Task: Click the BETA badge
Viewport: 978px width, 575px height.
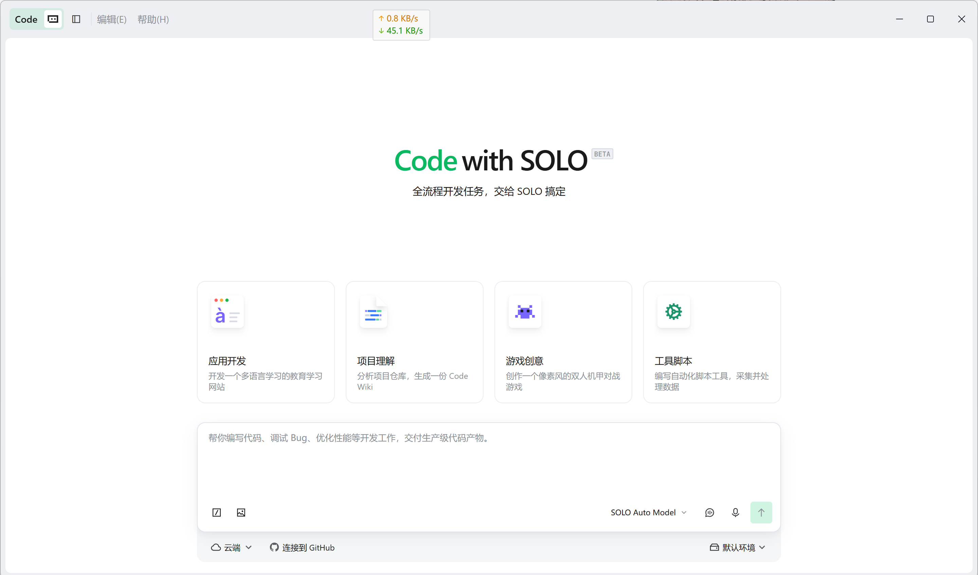Action: coord(602,154)
